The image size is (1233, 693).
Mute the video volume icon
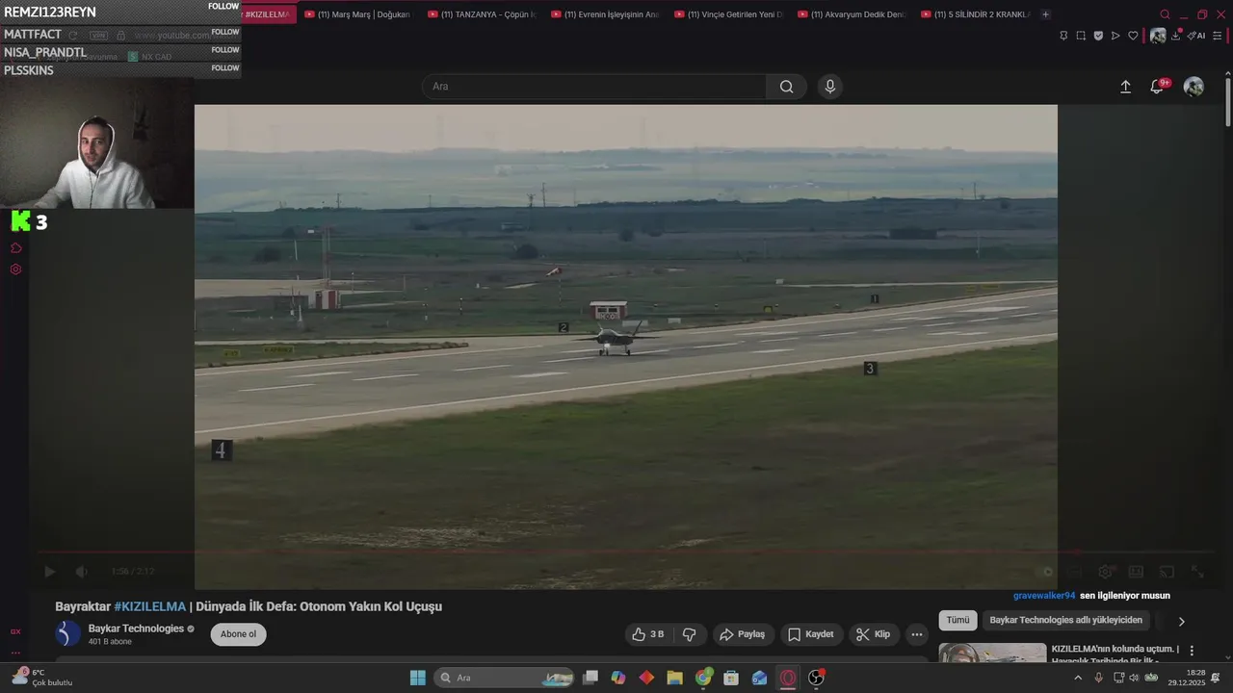coord(82,572)
